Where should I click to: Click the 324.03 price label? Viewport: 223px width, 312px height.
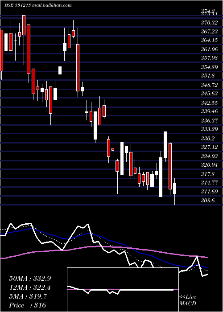(x=209, y=156)
